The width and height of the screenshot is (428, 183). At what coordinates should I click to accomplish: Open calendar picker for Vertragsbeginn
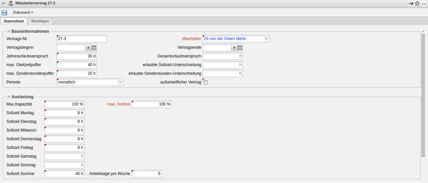[94, 47]
